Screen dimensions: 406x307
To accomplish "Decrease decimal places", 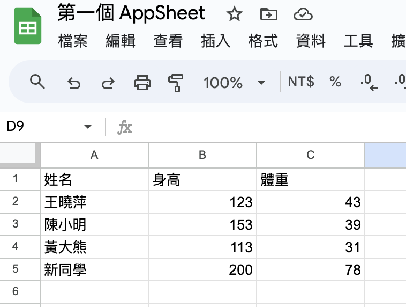I will [369, 83].
